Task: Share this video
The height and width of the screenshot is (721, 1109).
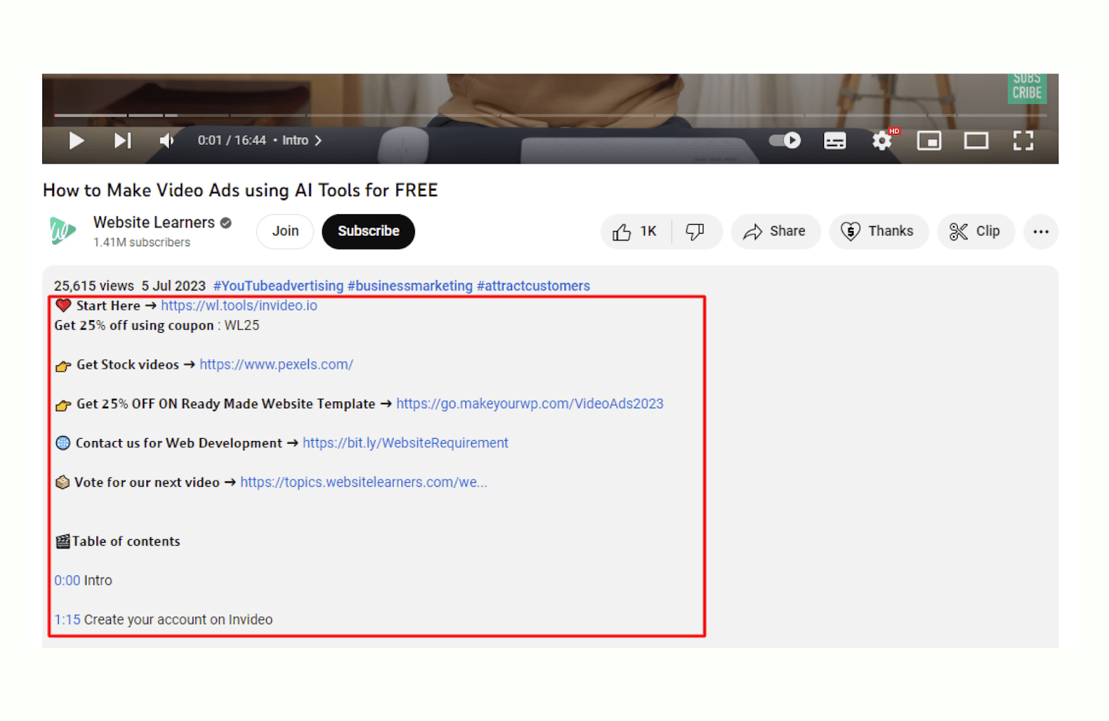Action: 775,232
